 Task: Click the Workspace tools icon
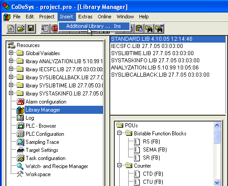pyautogui.click(x=20, y=174)
